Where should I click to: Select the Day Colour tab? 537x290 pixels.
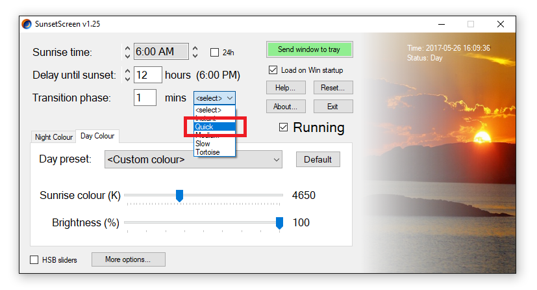pos(97,136)
